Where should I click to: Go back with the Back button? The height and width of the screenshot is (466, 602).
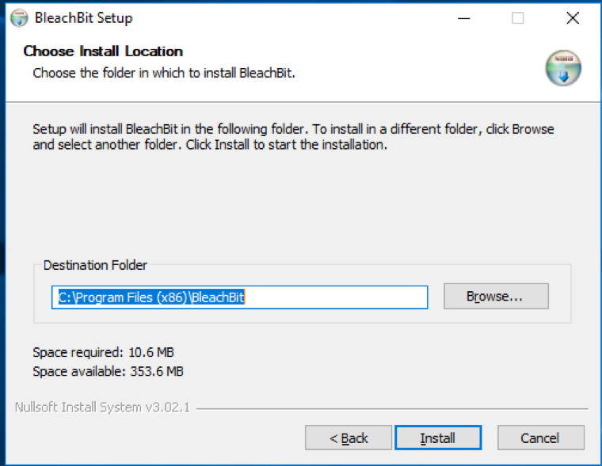pyautogui.click(x=349, y=438)
